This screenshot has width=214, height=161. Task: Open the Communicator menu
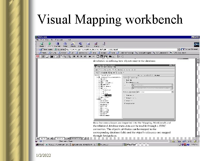click(59, 40)
